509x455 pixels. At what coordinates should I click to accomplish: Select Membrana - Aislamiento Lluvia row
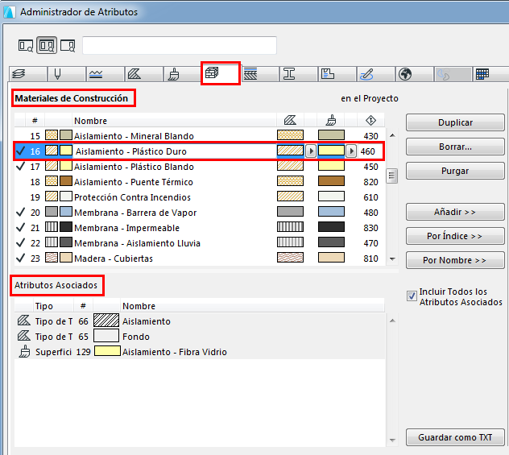(x=199, y=242)
